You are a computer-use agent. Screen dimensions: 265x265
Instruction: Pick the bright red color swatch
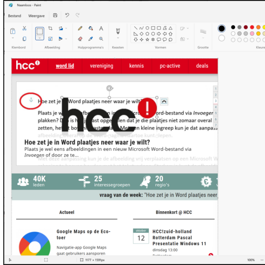coord(252,27)
